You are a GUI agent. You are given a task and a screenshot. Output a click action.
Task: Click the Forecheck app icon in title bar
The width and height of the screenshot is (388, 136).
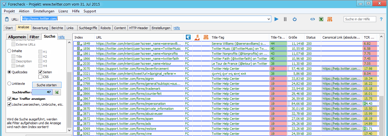4,4
